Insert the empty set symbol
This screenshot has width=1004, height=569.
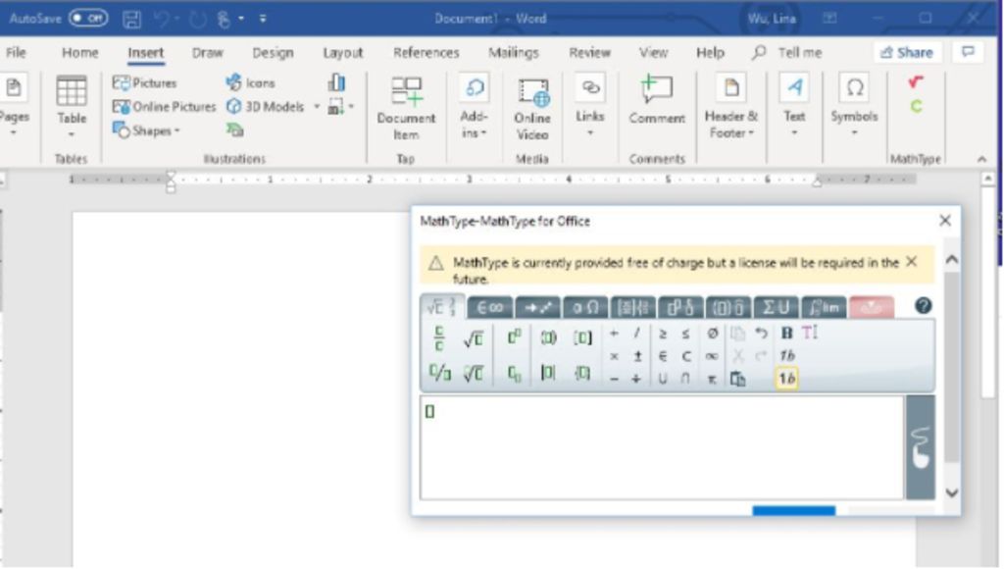pos(712,334)
